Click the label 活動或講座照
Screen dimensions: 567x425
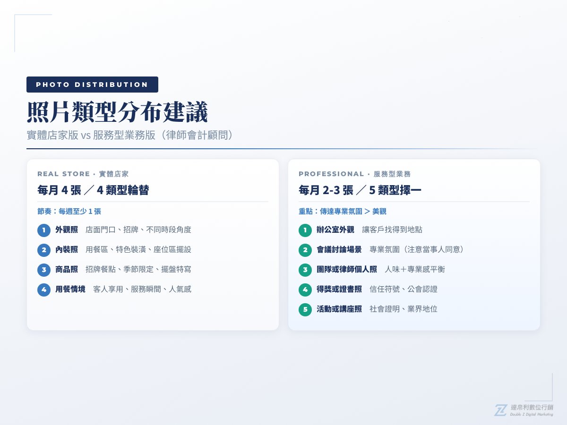point(339,309)
